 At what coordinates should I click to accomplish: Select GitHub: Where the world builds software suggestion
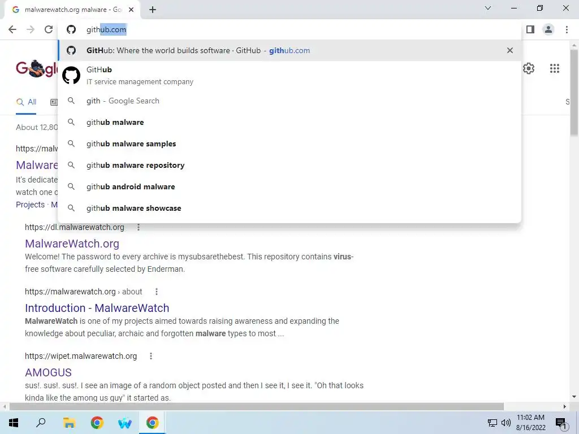click(289, 50)
